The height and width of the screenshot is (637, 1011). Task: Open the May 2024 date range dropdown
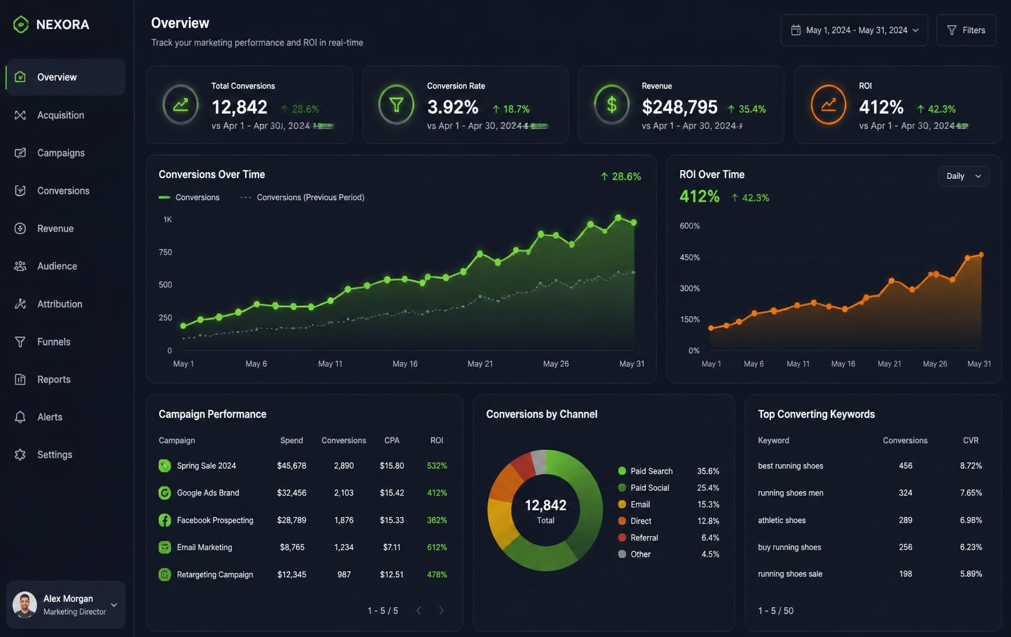854,30
